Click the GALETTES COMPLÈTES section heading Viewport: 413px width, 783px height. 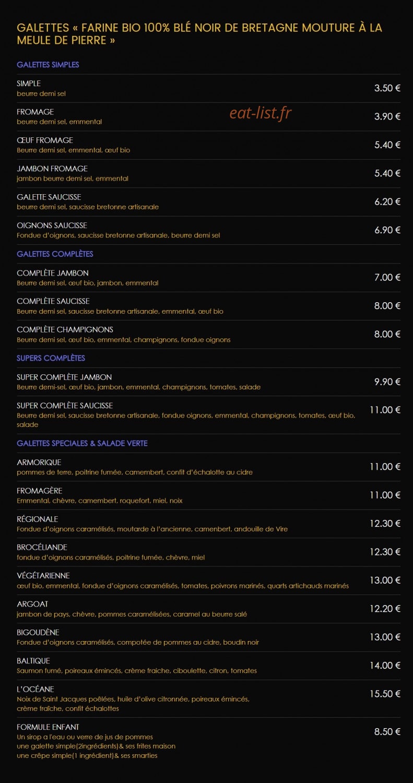tap(55, 254)
